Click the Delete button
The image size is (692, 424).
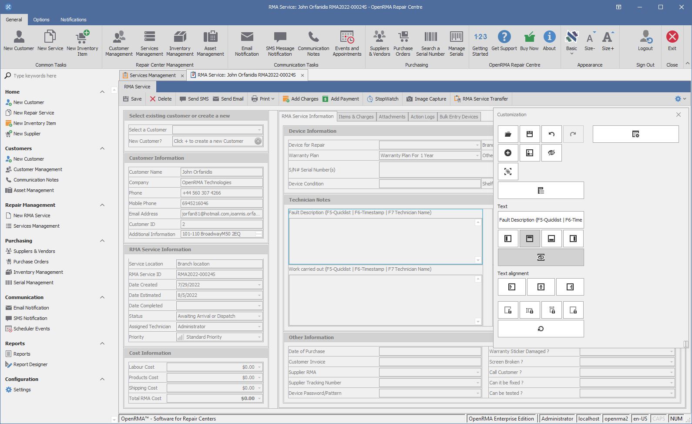161,99
